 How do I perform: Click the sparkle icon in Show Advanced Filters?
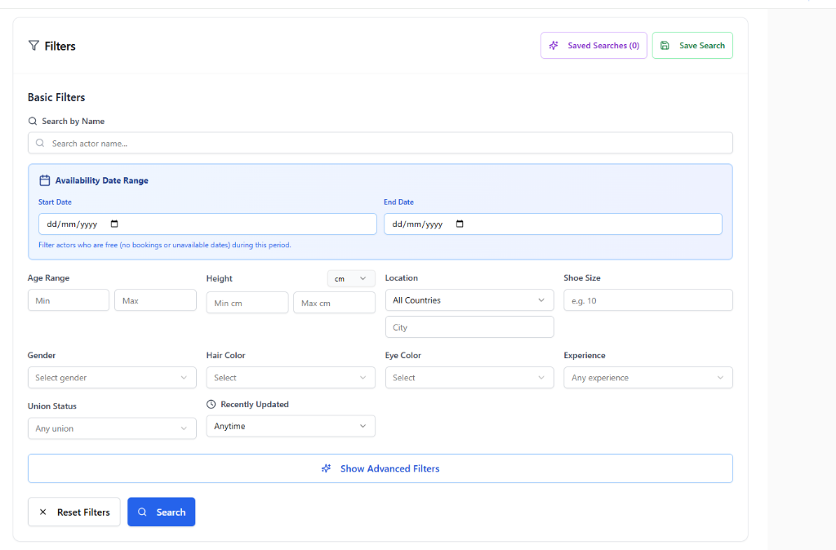[327, 468]
